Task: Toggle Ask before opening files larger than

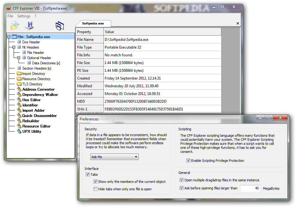Action: 181,188
